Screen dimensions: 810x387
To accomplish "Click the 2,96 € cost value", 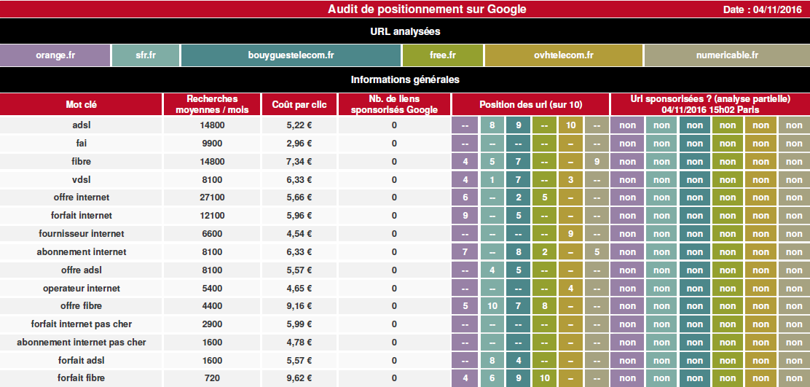I will tap(299, 143).
